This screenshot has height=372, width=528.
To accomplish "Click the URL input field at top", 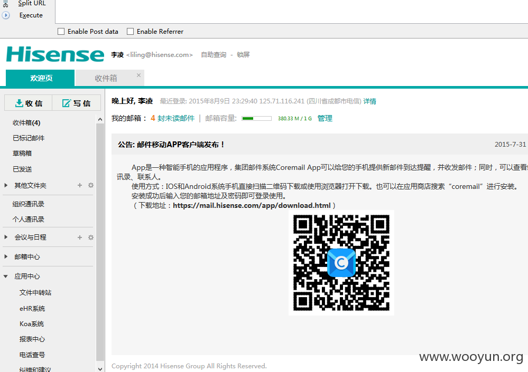I will (291, 12).
